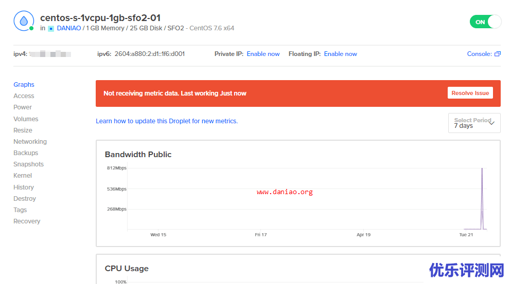Go to Power settings
Viewport: 511px width, 284px height.
tap(23, 107)
